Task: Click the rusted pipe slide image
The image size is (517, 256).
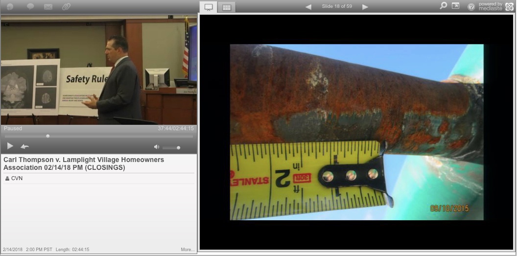Action: tap(357, 132)
